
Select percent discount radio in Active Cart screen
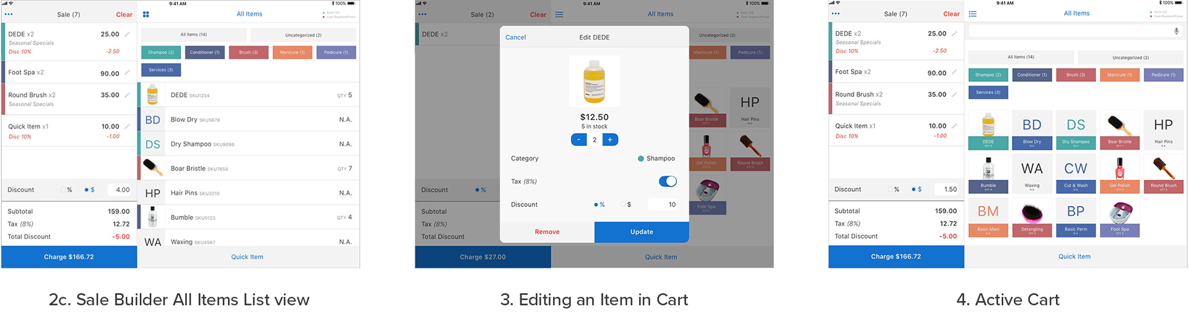click(x=891, y=189)
